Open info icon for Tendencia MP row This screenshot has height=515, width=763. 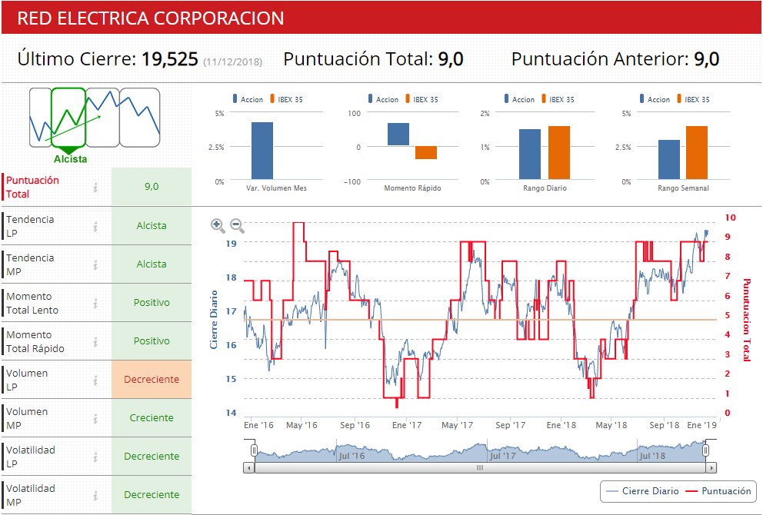[95, 265]
